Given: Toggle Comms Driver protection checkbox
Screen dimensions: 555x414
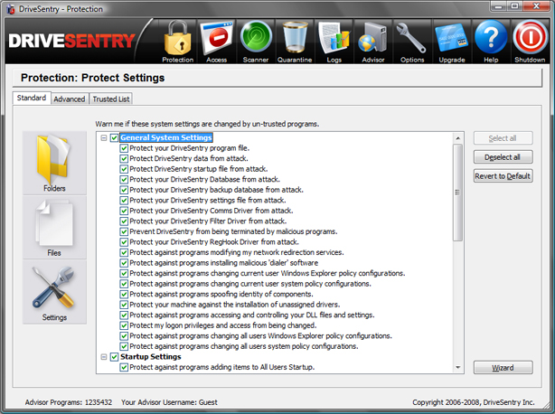Looking at the screenshot, I should 124,211.
